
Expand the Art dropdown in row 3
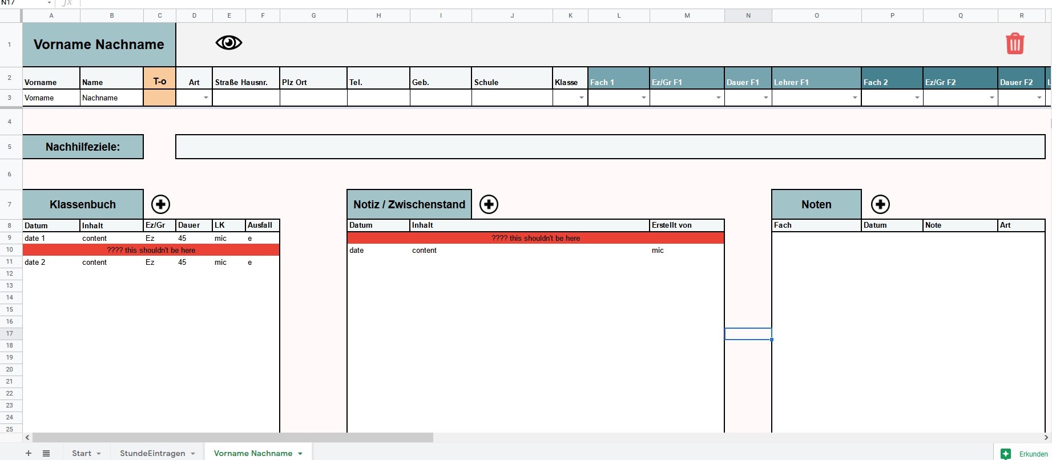pyautogui.click(x=205, y=98)
